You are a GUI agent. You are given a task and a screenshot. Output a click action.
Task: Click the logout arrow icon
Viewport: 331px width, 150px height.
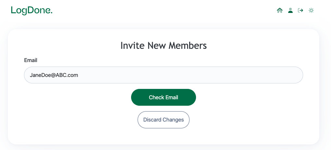(x=300, y=10)
